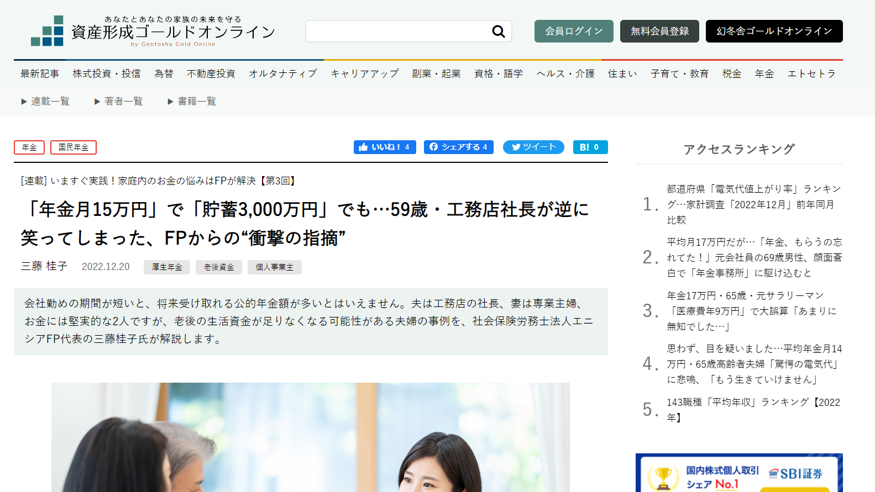Click the red 国民年金 category tag
875x492 pixels.
coord(74,147)
